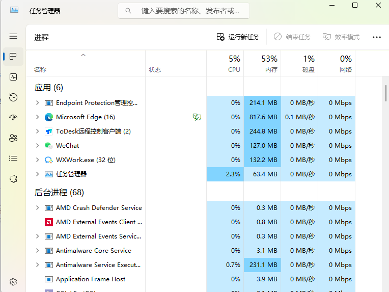Click the AMD External Events Service icon
The height and width of the screenshot is (292, 389).
(x=49, y=236)
